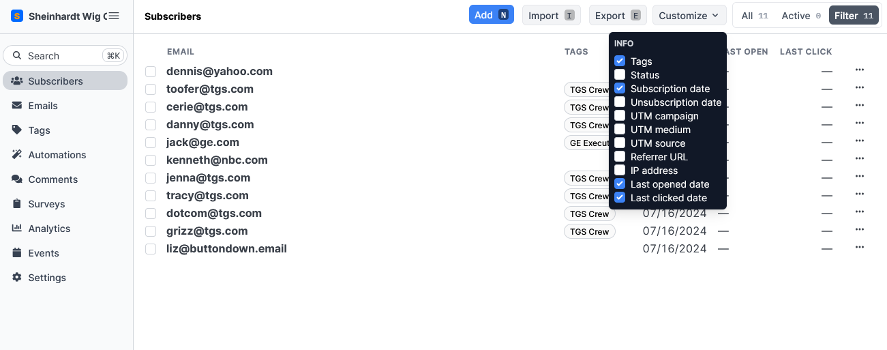
Task: Open Settings via gear icon
Action: [17, 278]
